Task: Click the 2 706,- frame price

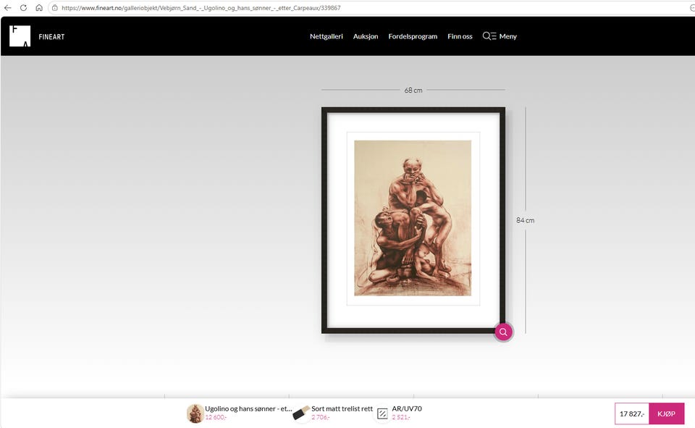Action: coord(321,417)
